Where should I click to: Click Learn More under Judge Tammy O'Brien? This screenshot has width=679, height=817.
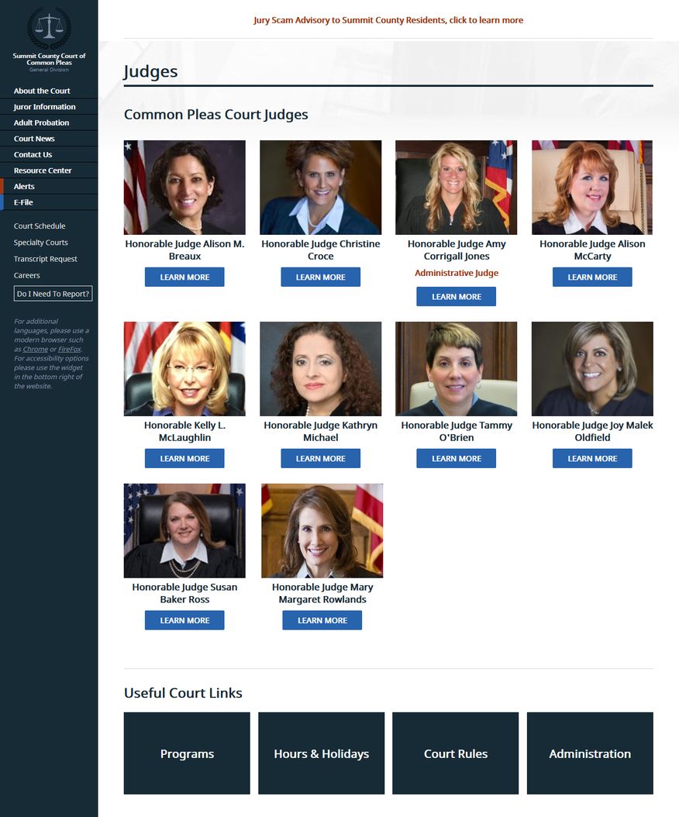click(x=456, y=459)
